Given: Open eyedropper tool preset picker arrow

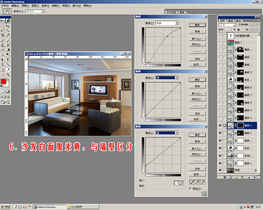Looking at the screenshot, I should click(10, 11).
